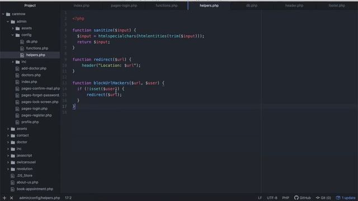Screen dimensions: 358x201
Task: Open pages-login.php in the tree
Action: [35, 109]
